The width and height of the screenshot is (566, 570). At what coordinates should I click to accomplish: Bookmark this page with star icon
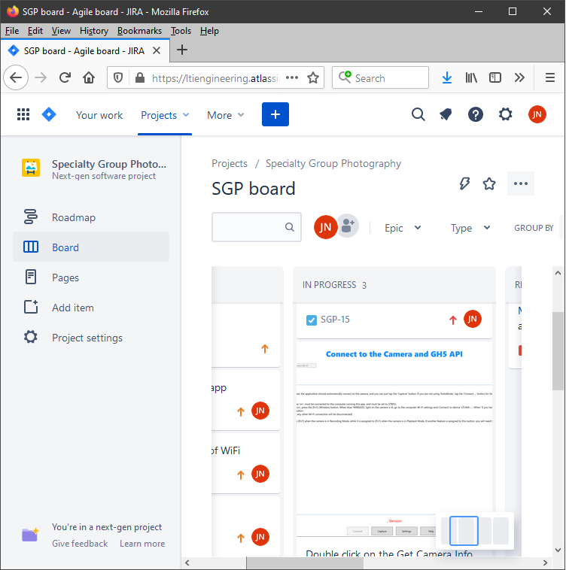313,77
